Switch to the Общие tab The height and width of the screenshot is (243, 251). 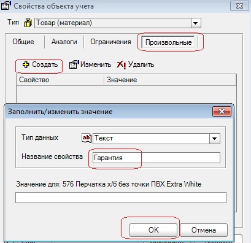click(23, 42)
